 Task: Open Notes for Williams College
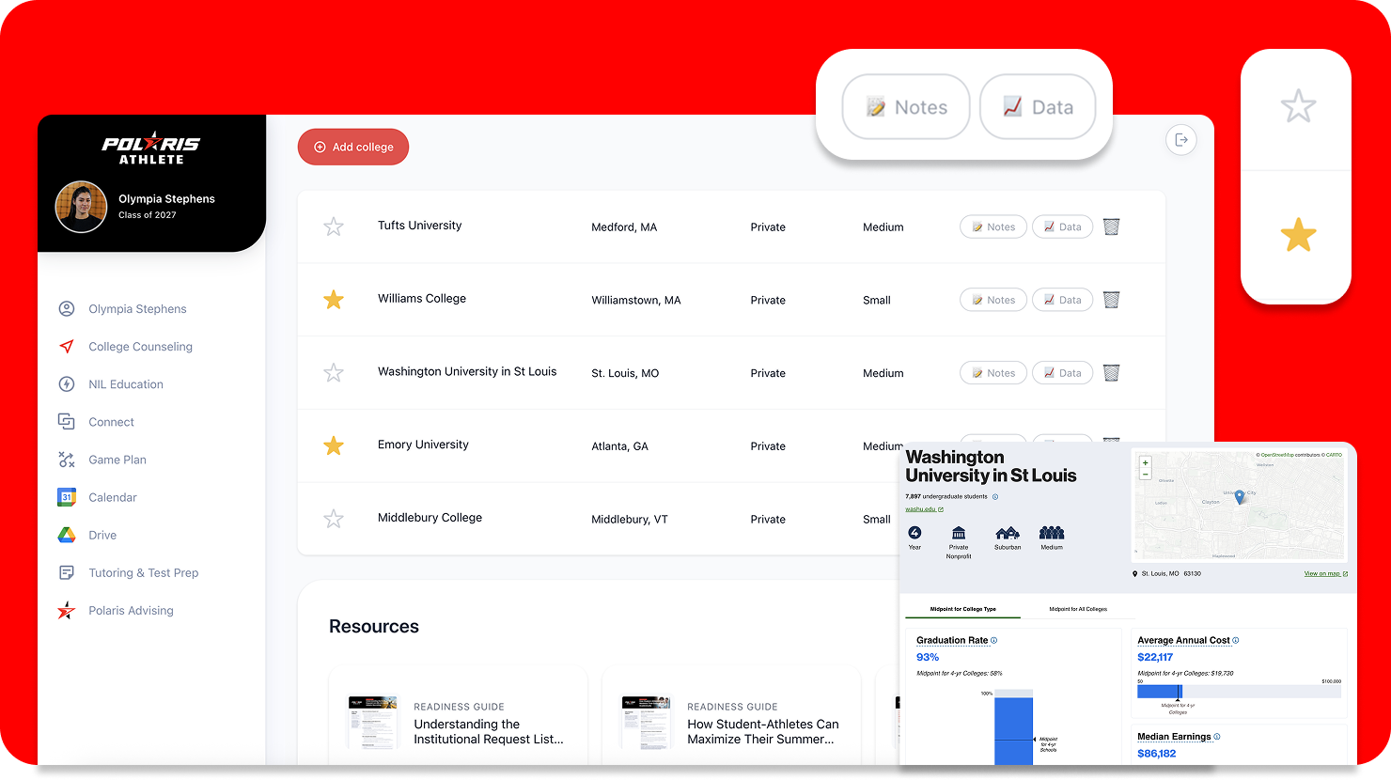[993, 300]
